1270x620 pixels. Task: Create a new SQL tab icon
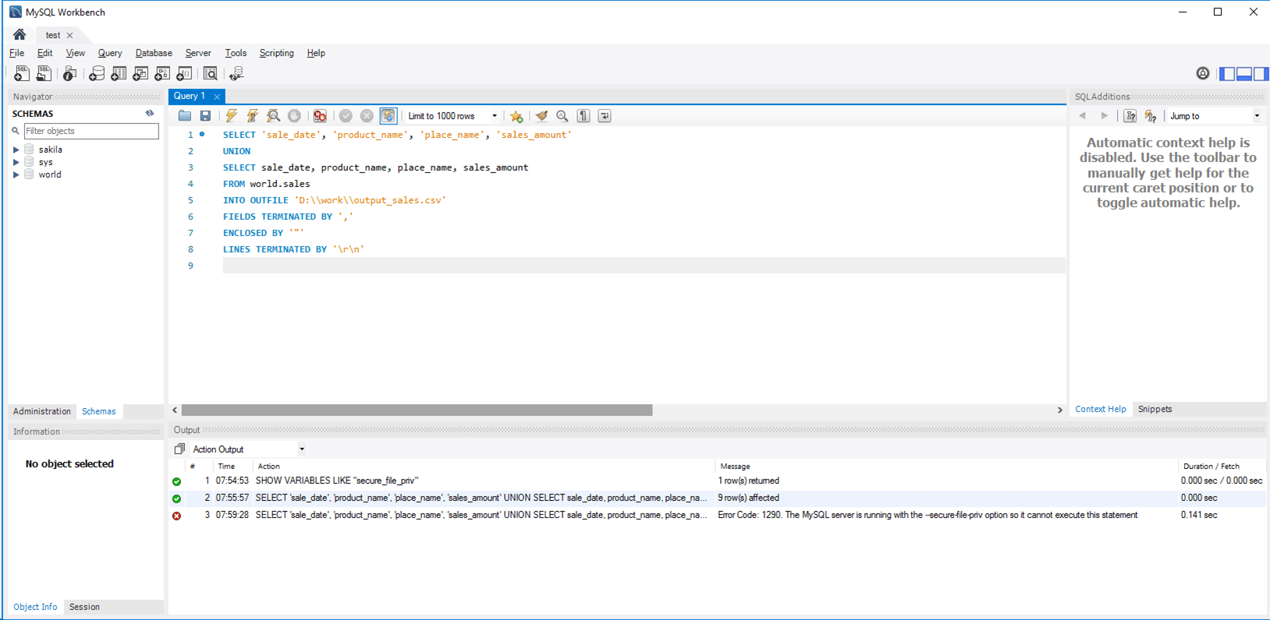(21, 73)
